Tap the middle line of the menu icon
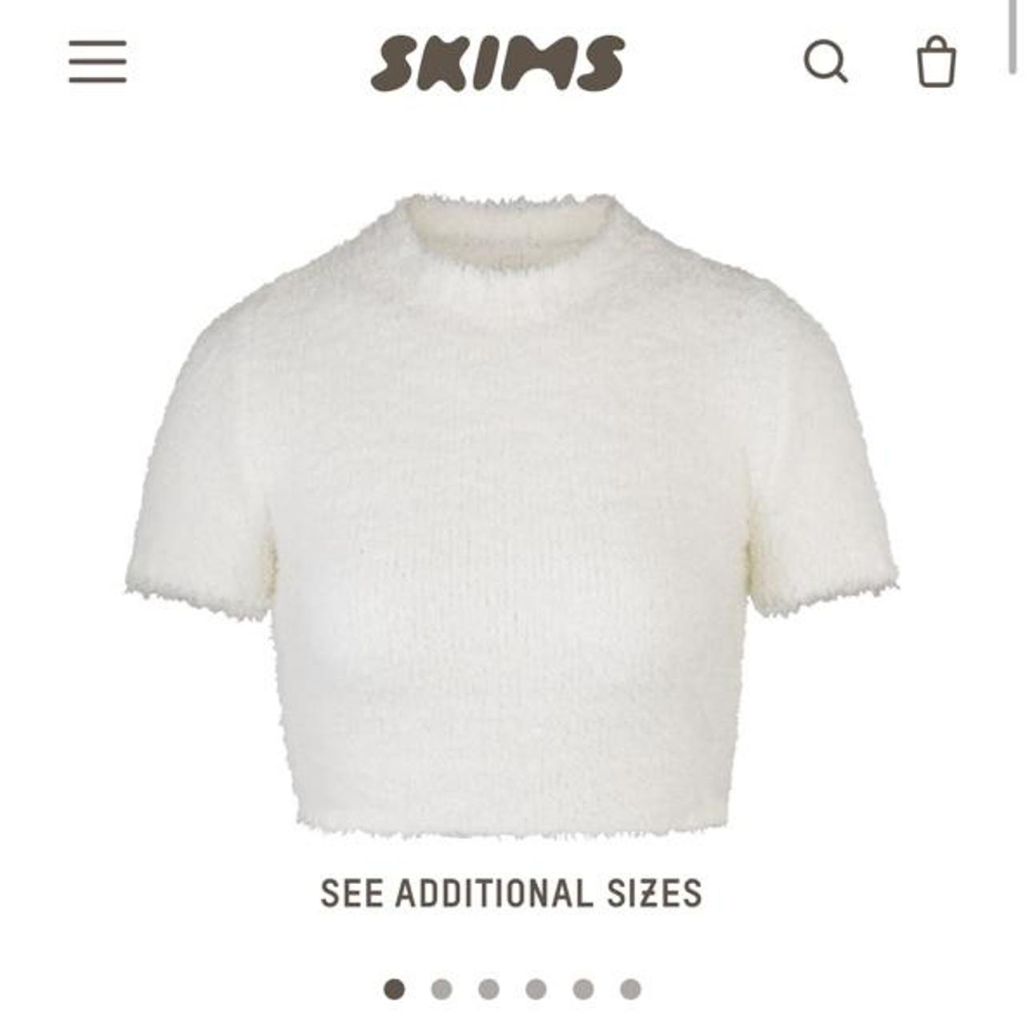The height and width of the screenshot is (1025, 1025). tap(98, 62)
